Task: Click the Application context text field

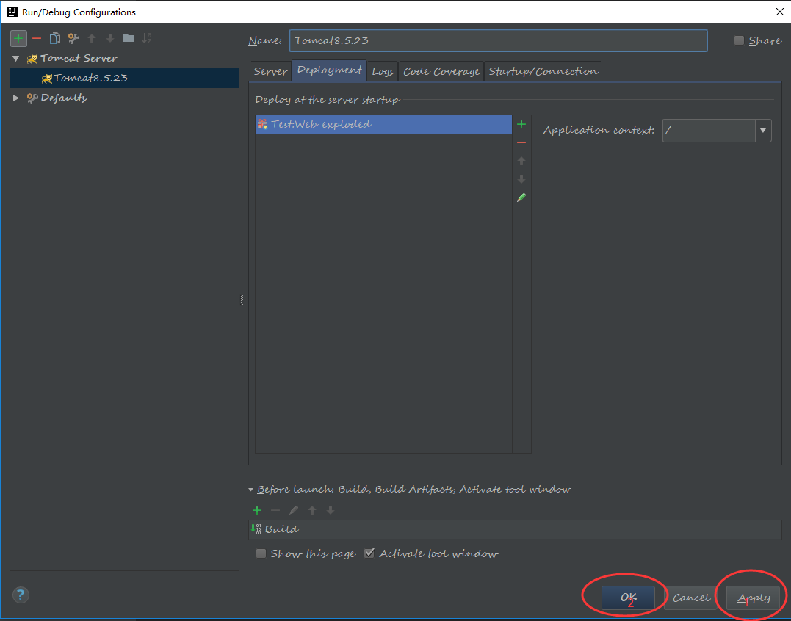Action: pos(709,131)
